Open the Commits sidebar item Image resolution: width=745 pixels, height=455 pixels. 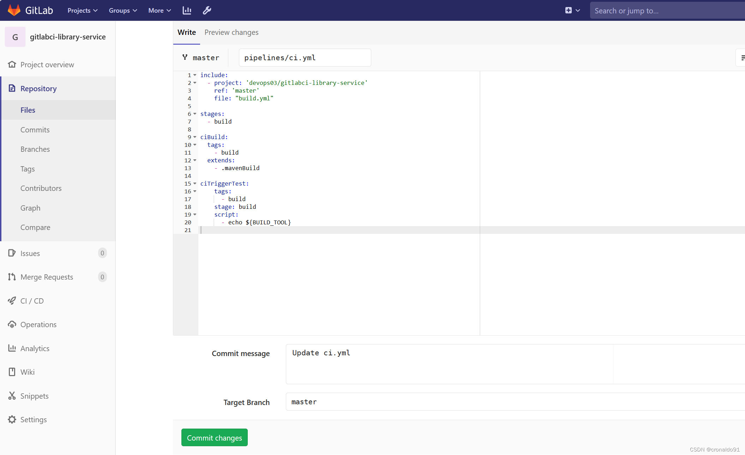35,130
